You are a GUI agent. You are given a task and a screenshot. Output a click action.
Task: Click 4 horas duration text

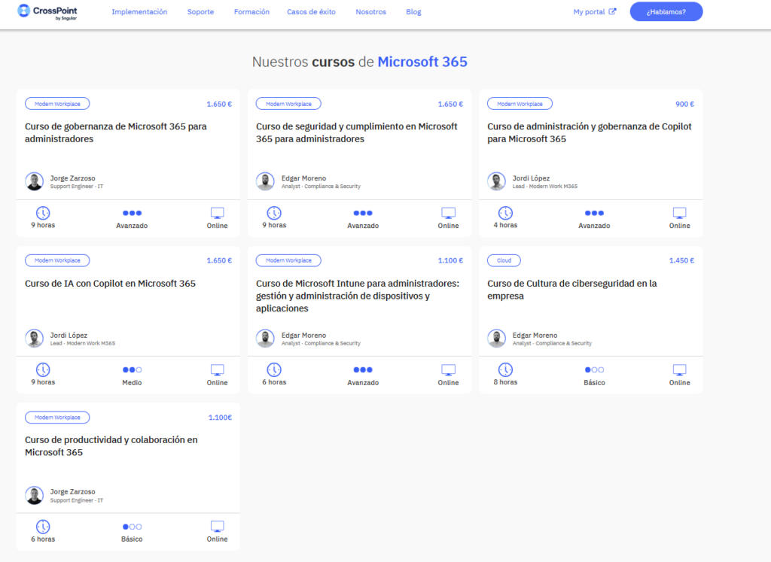505,225
